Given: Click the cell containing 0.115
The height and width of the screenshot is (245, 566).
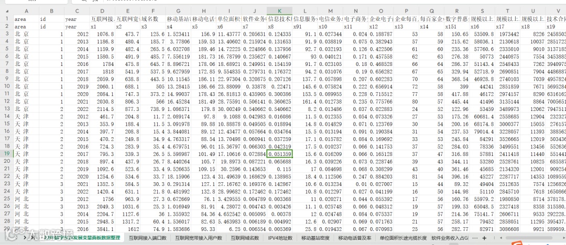Looking at the screenshot, I should pos(280,169).
